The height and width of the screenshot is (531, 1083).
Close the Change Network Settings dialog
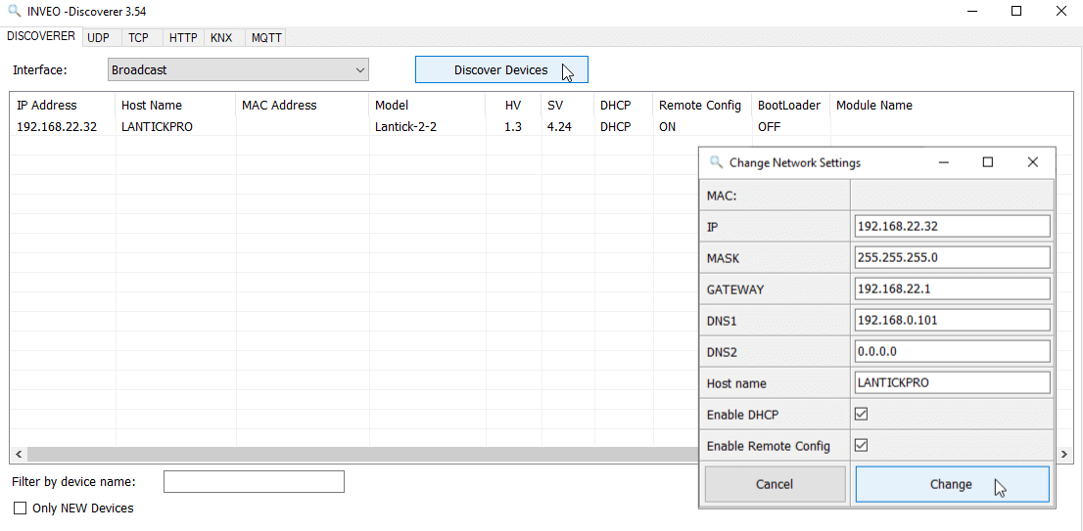(x=1032, y=162)
